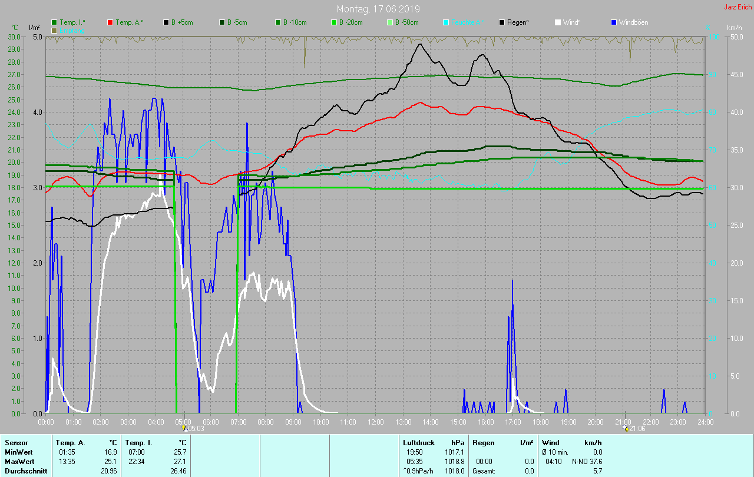Click the B -10cm legend label
The image size is (754, 477).
click(x=295, y=22)
